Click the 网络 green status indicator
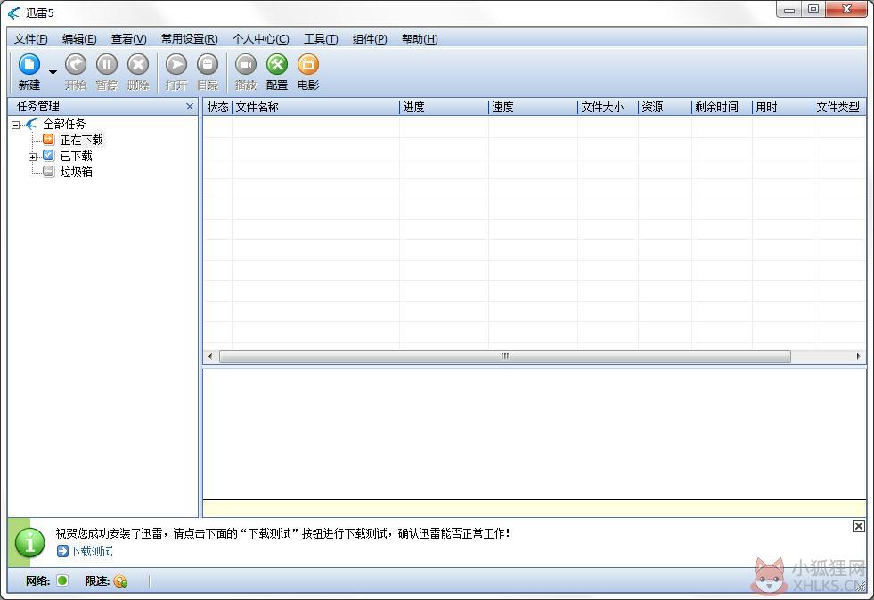The width and height of the screenshot is (874, 600). pyautogui.click(x=61, y=580)
